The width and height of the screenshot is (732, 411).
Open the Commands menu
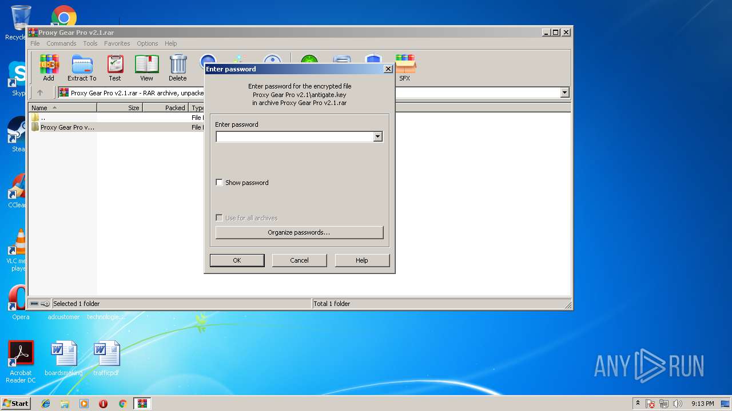tap(61, 43)
